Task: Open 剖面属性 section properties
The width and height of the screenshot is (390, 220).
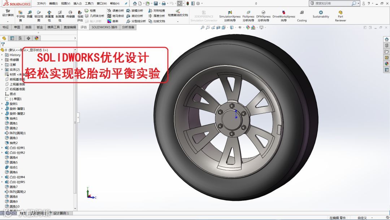Action: coord(60,16)
